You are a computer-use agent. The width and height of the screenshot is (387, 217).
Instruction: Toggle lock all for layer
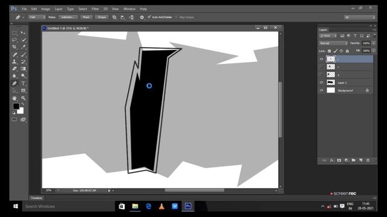tap(347, 51)
